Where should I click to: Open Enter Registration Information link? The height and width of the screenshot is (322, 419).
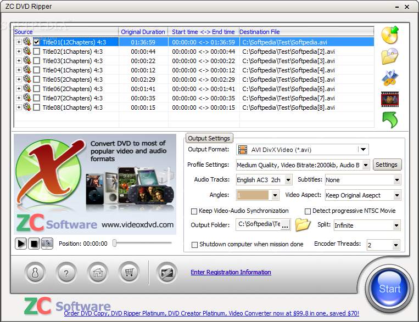coord(231,272)
